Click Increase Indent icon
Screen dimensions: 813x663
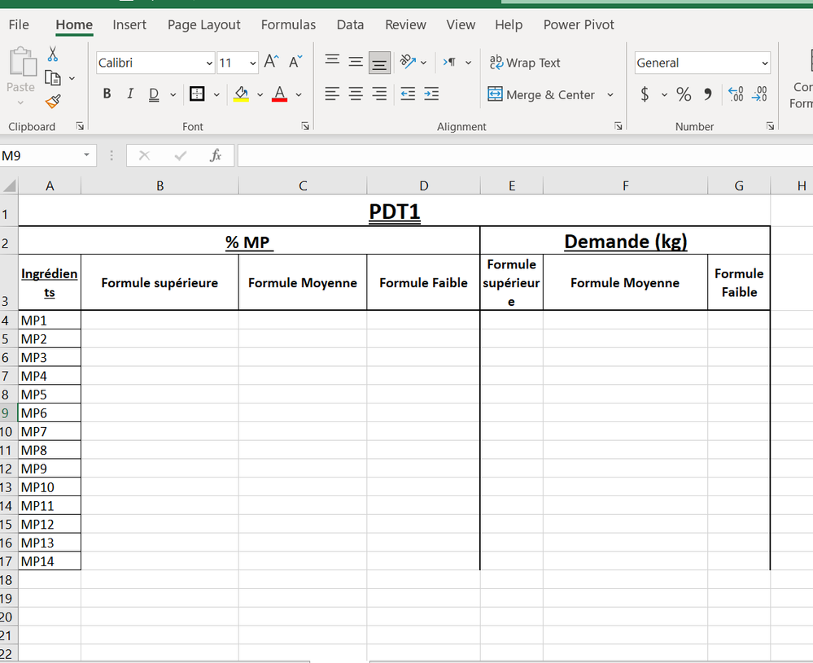pos(431,94)
